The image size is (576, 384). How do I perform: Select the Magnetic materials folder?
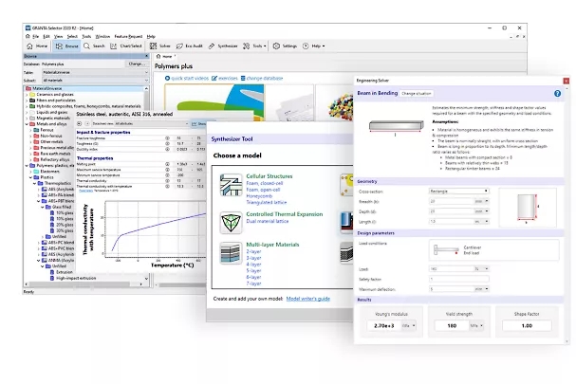[x=53, y=119]
